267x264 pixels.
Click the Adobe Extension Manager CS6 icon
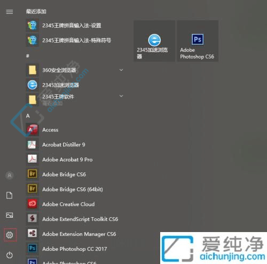click(32, 234)
